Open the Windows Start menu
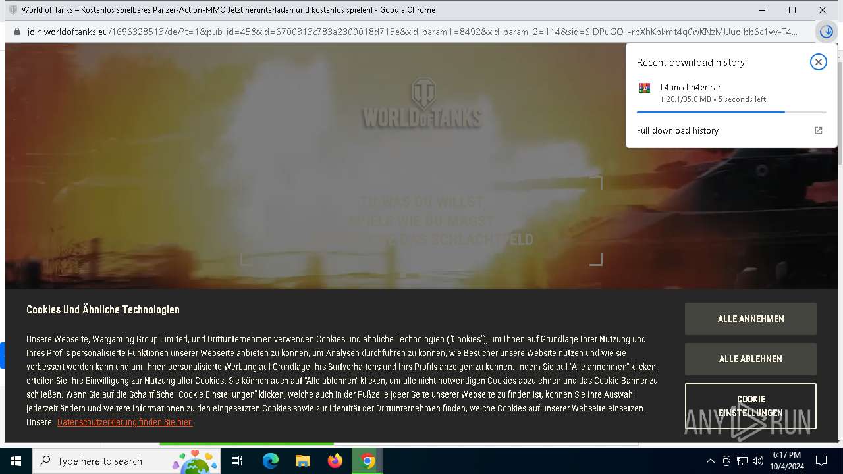Screen dimensions: 843x474 point(16,461)
